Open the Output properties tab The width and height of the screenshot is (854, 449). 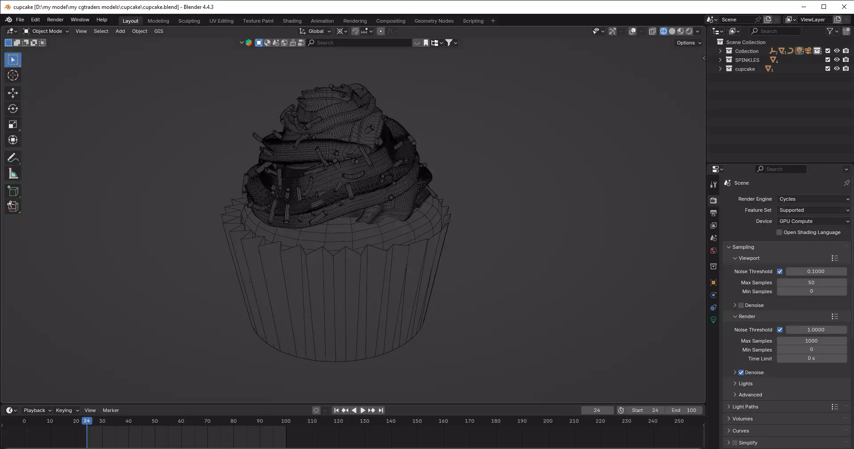coord(713,213)
